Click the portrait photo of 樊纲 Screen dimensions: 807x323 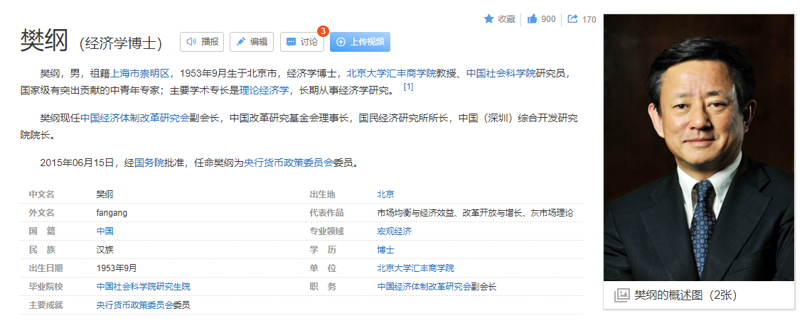coord(699,148)
